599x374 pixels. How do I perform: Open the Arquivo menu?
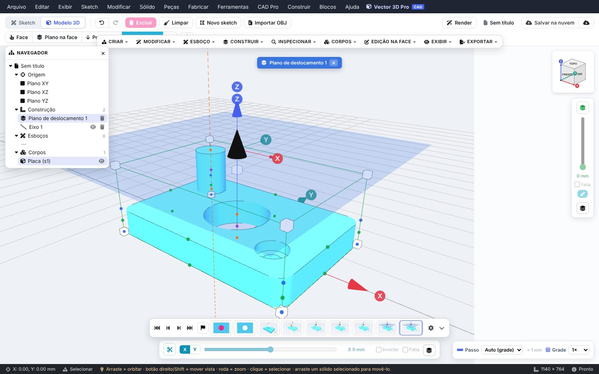[17, 7]
